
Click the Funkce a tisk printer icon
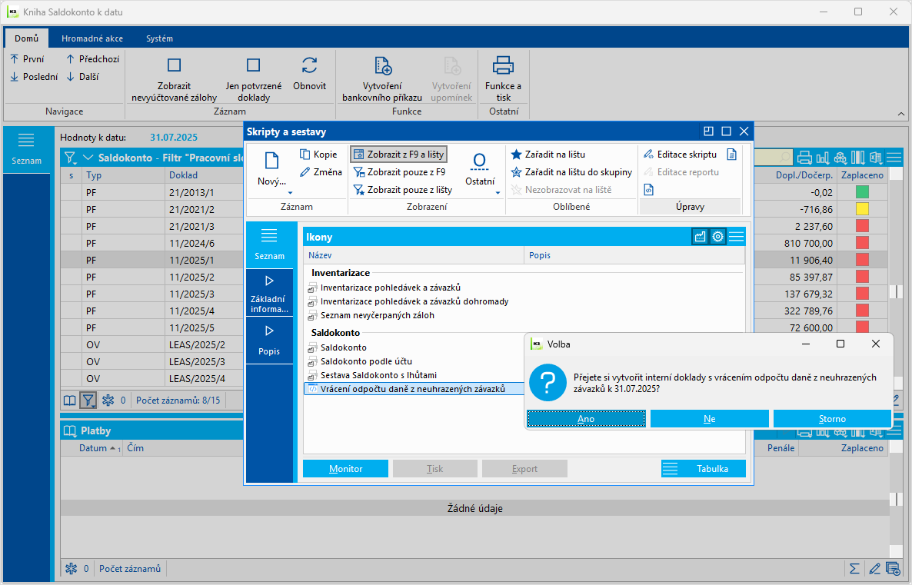[x=503, y=65]
